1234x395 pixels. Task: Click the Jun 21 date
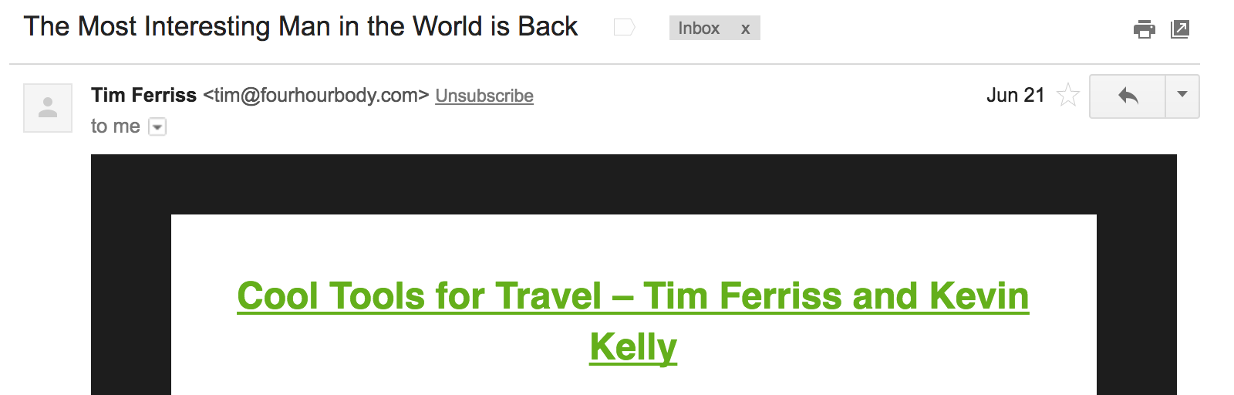1015,95
